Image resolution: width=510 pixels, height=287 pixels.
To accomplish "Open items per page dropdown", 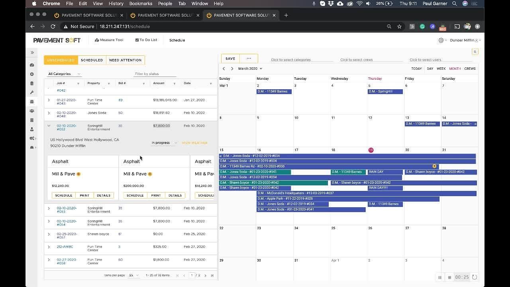I will click(x=133, y=275).
